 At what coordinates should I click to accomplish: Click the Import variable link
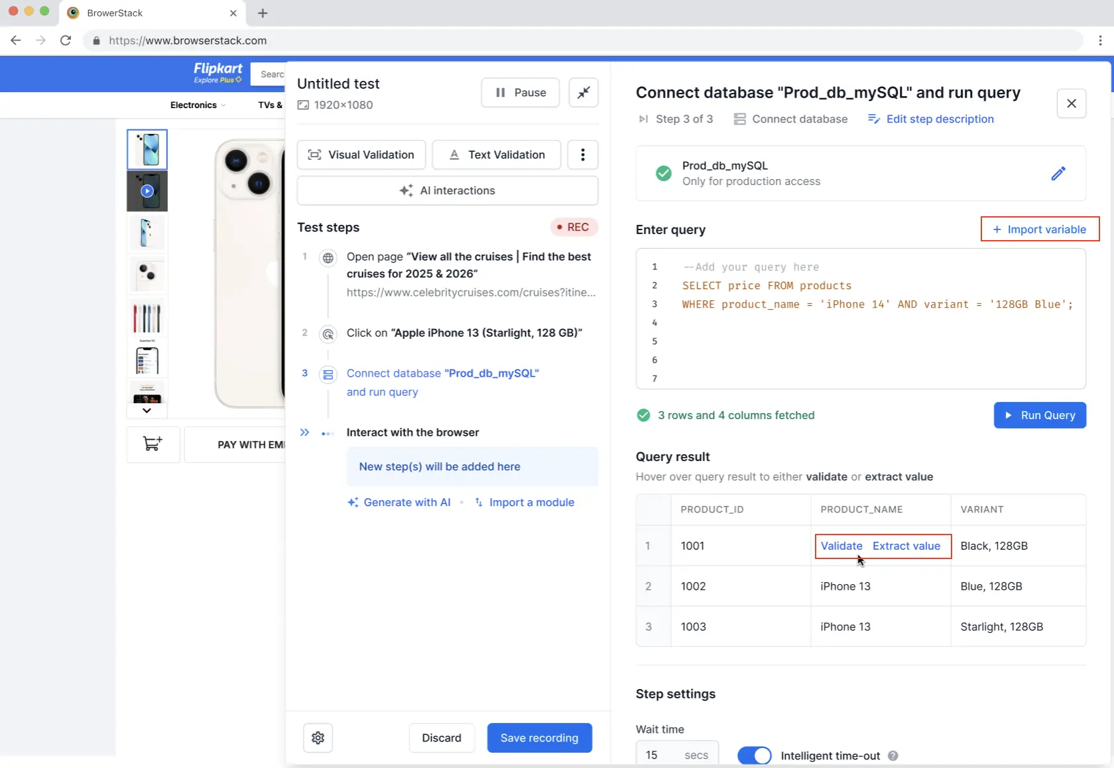click(1039, 229)
